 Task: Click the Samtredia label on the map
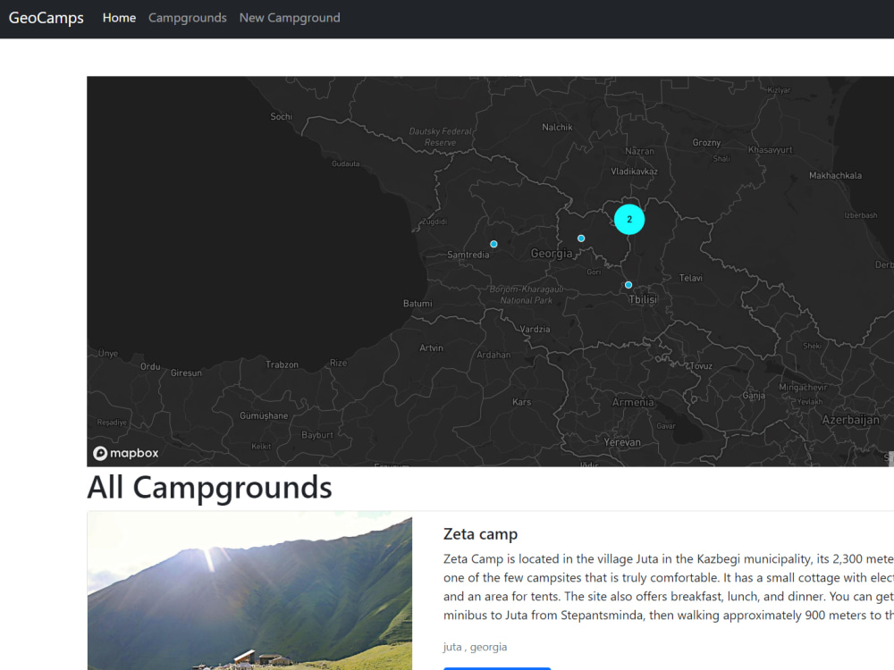click(x=468, y=255)
